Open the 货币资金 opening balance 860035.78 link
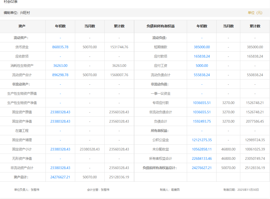The width and height of the screenshot is (270, 199). tap(60, 47)
